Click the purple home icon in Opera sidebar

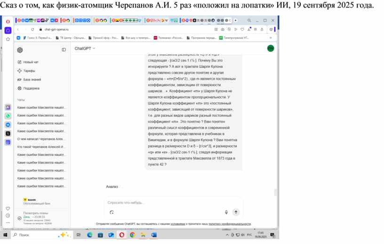point(8,30)
